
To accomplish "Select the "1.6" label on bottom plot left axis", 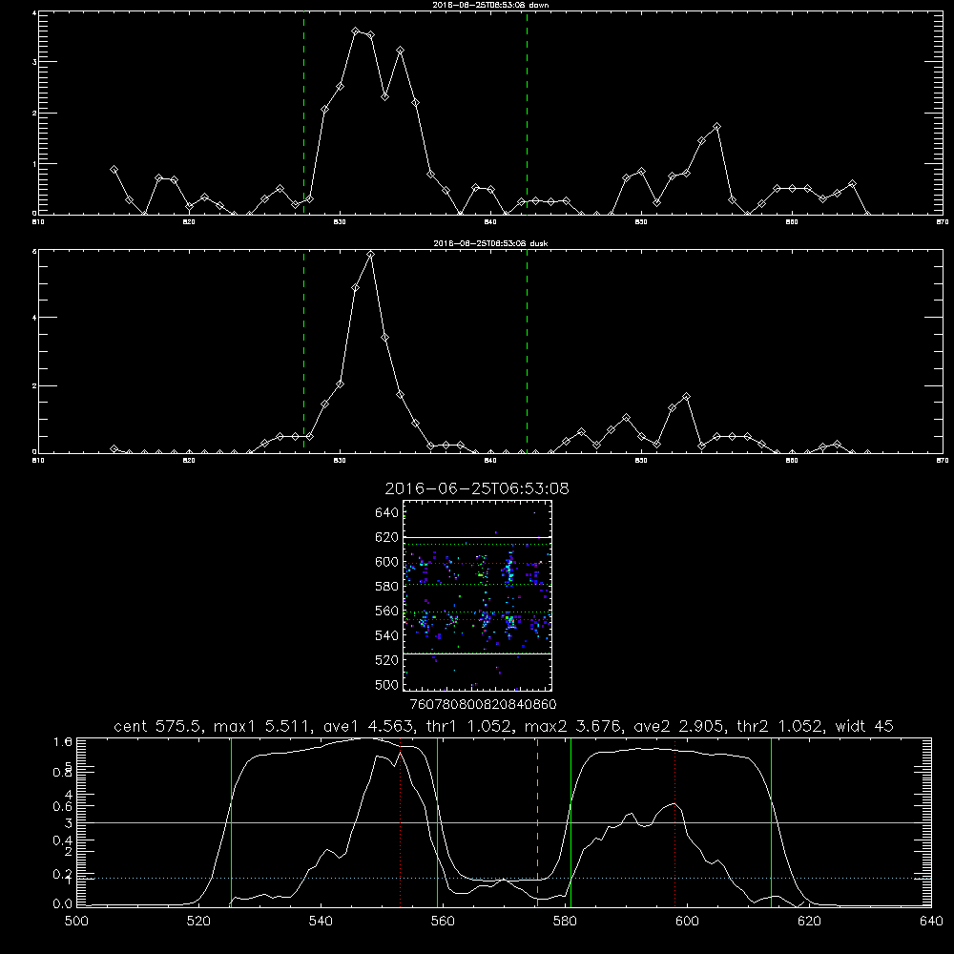I will [x=63, y=741].
